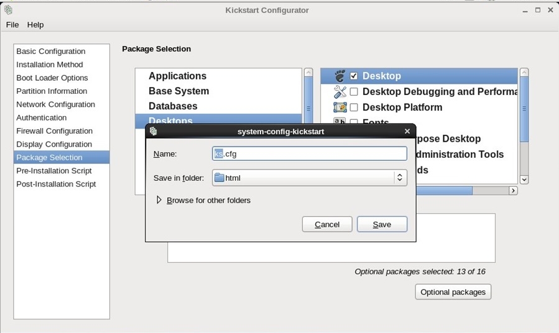Viewport: 559px width, 333px height.
Task: Click scroll-up arrow of package groups list
Action: point(524,73)
